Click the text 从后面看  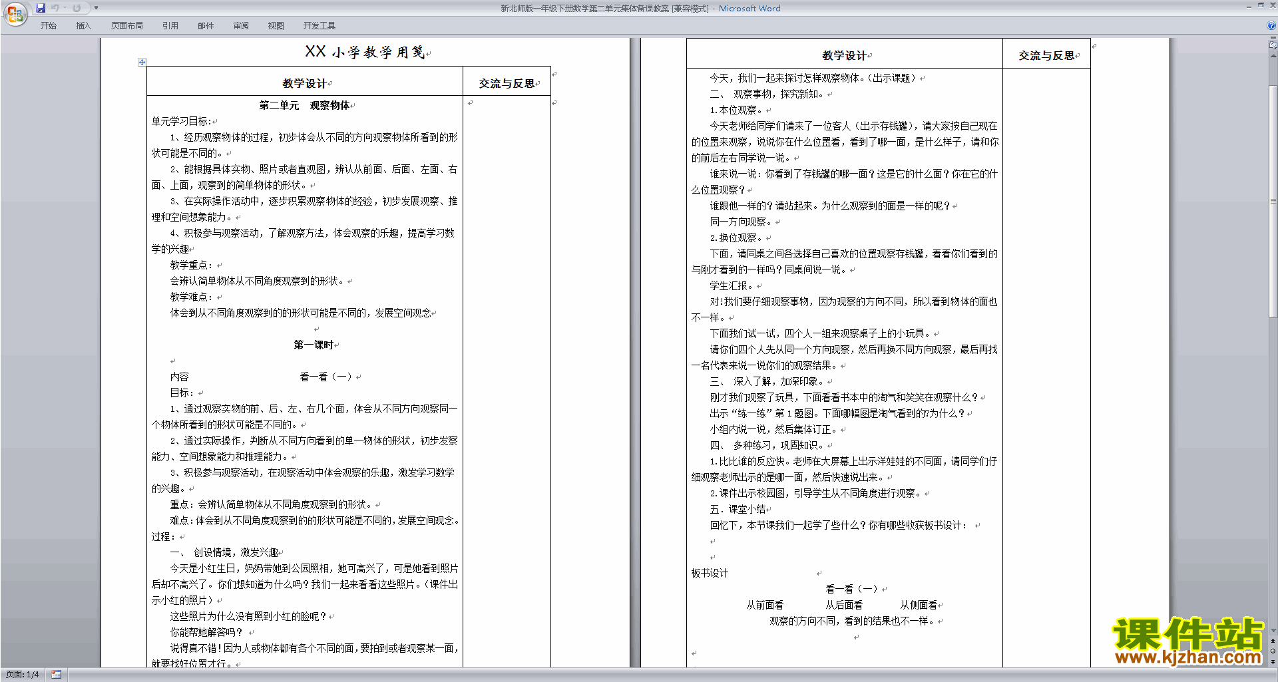coord(844,605)
